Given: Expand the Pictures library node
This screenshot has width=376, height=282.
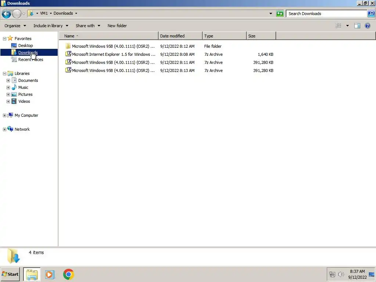Looking at the screenshot, I should (x=8, y=94).
